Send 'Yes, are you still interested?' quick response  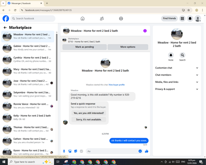(89, 113)
